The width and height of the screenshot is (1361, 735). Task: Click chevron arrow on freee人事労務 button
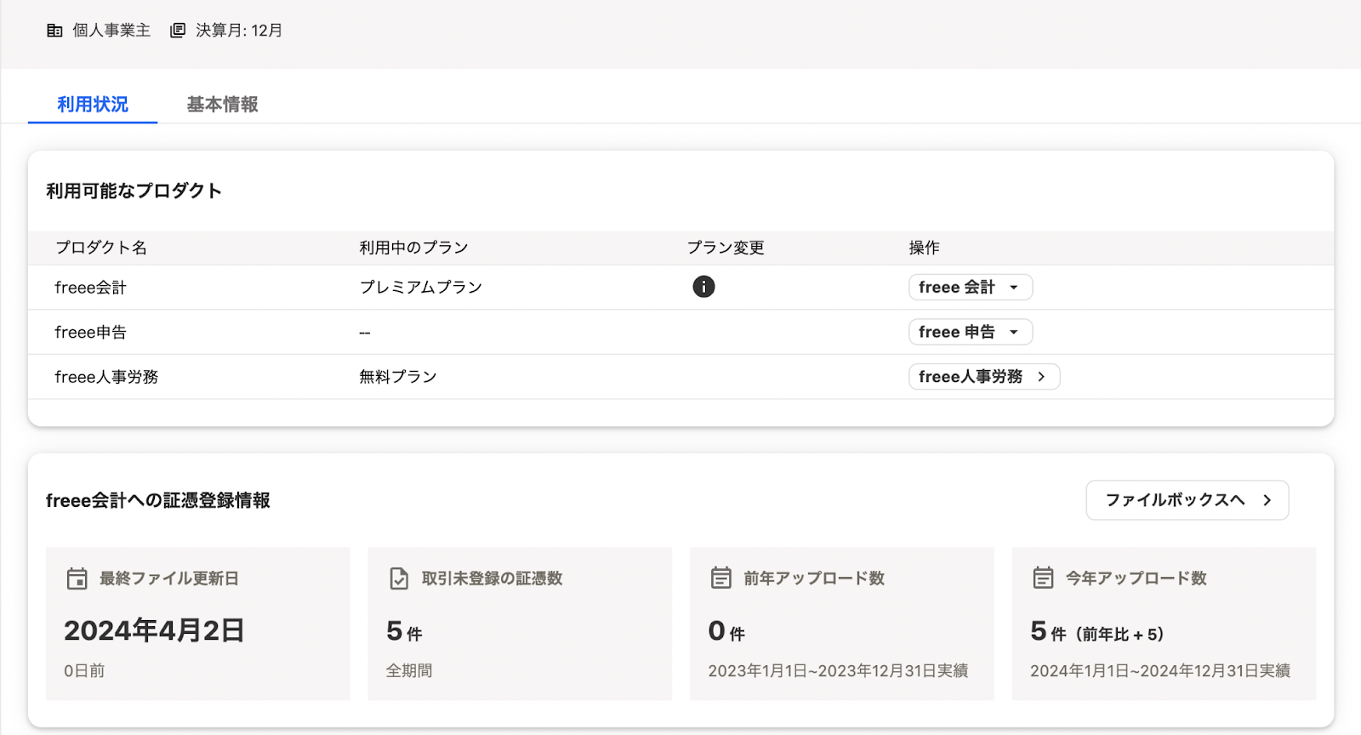[1041, 376]
